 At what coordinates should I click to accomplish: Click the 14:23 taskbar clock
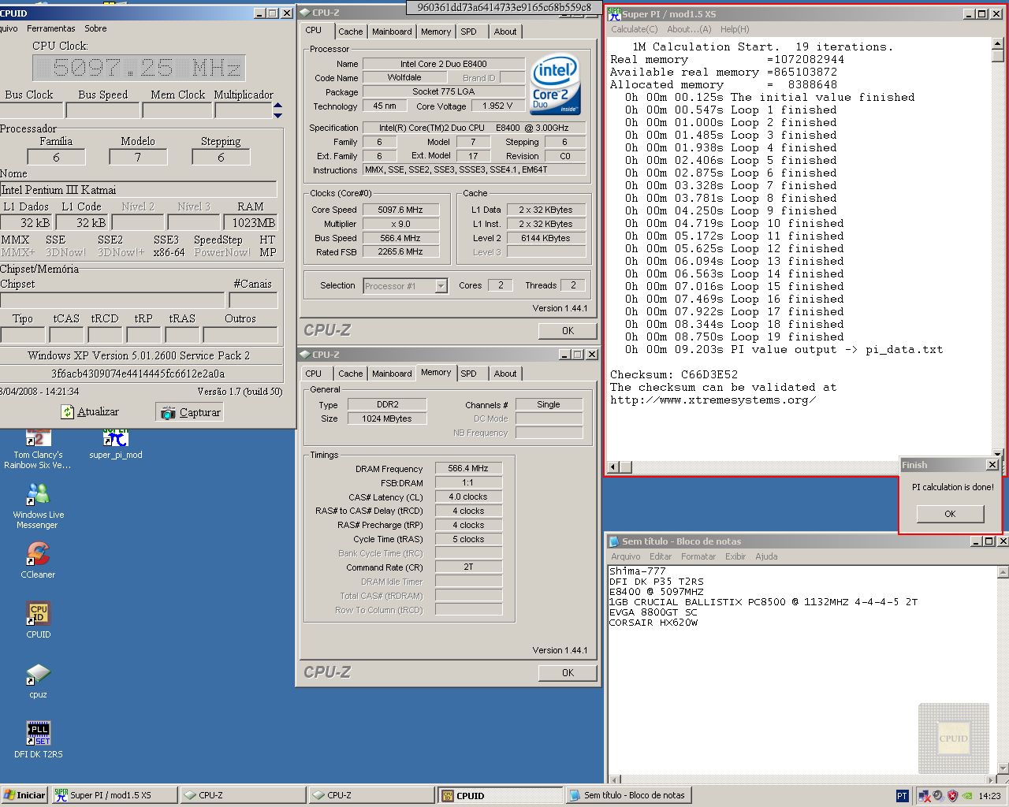[989, 796]
